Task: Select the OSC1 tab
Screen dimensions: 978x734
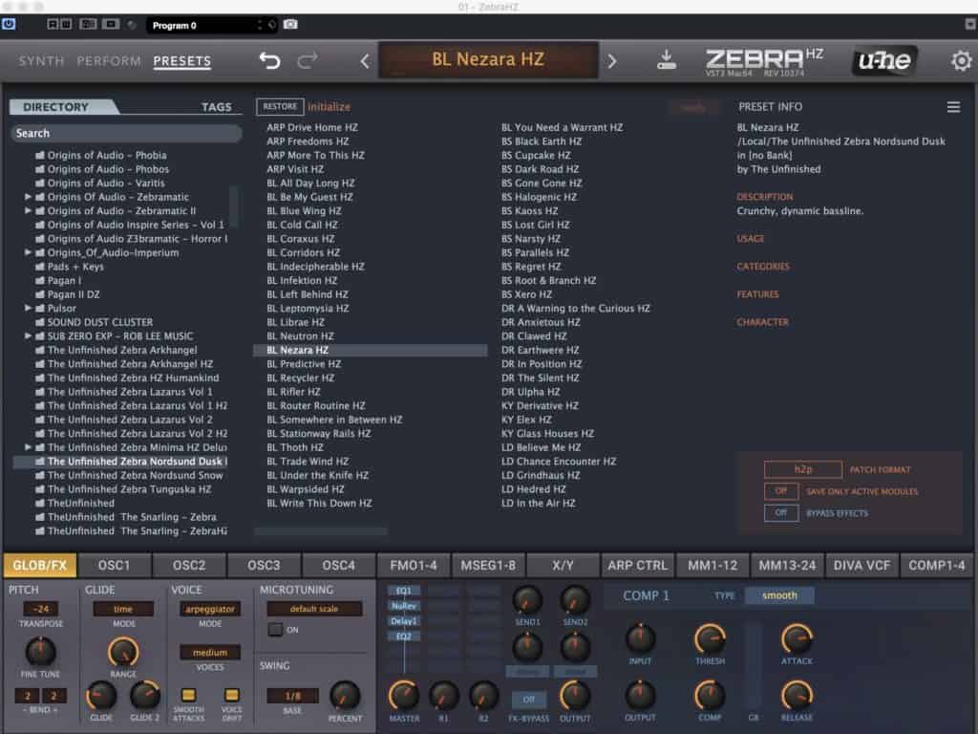Action: coord(115,566)
